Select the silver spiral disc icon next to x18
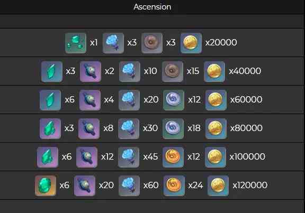This screenshot has width=305, height=213. click(x=173, y=128)
